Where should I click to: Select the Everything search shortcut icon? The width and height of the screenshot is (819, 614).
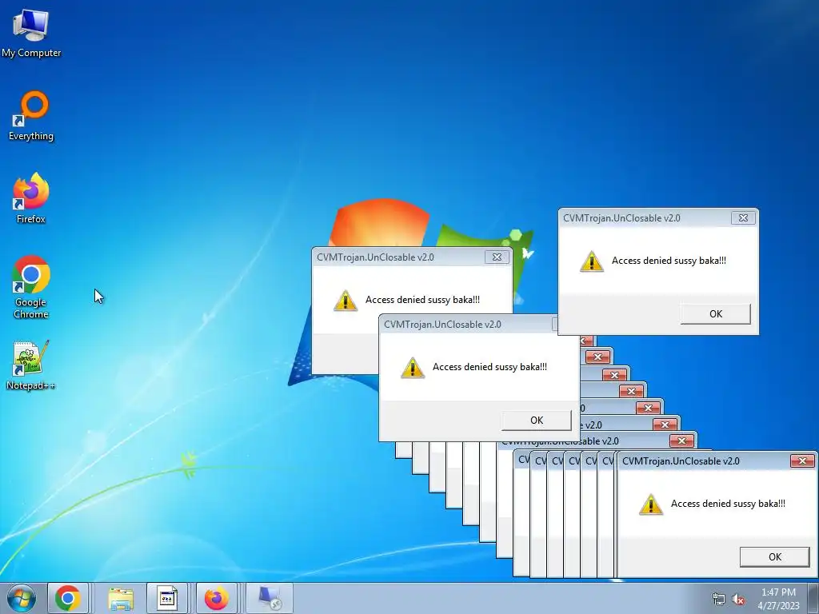(31, 116)
